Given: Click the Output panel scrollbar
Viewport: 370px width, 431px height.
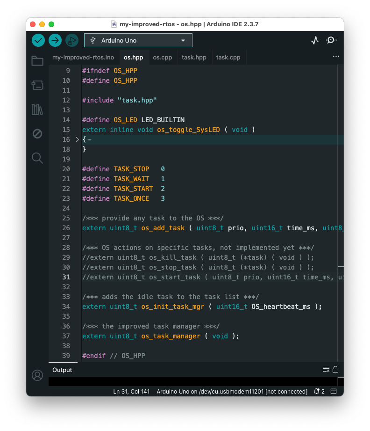Looking at the screenshot, I should 341,381.
